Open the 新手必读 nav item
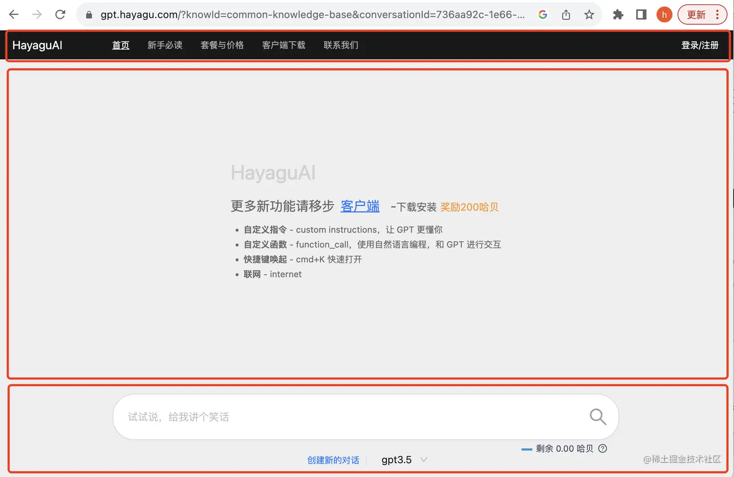 [165, 45]
